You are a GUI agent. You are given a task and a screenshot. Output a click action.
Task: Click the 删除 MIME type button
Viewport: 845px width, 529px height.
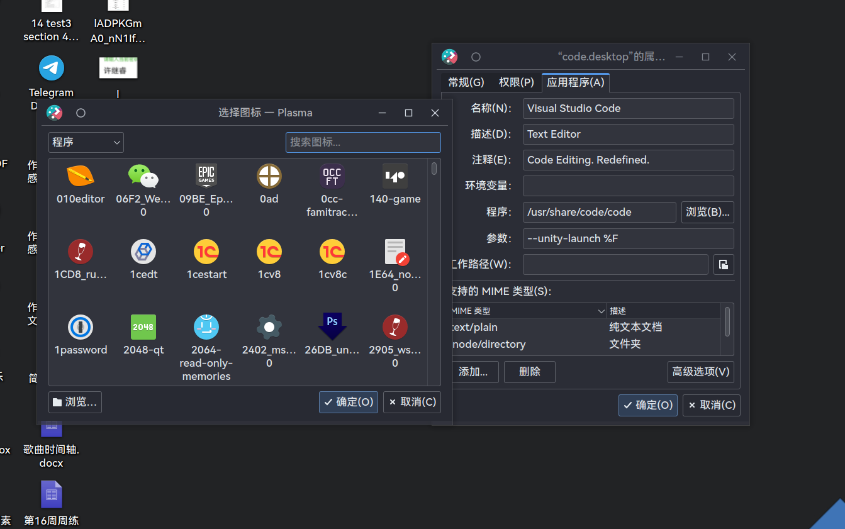coord(530,372)
